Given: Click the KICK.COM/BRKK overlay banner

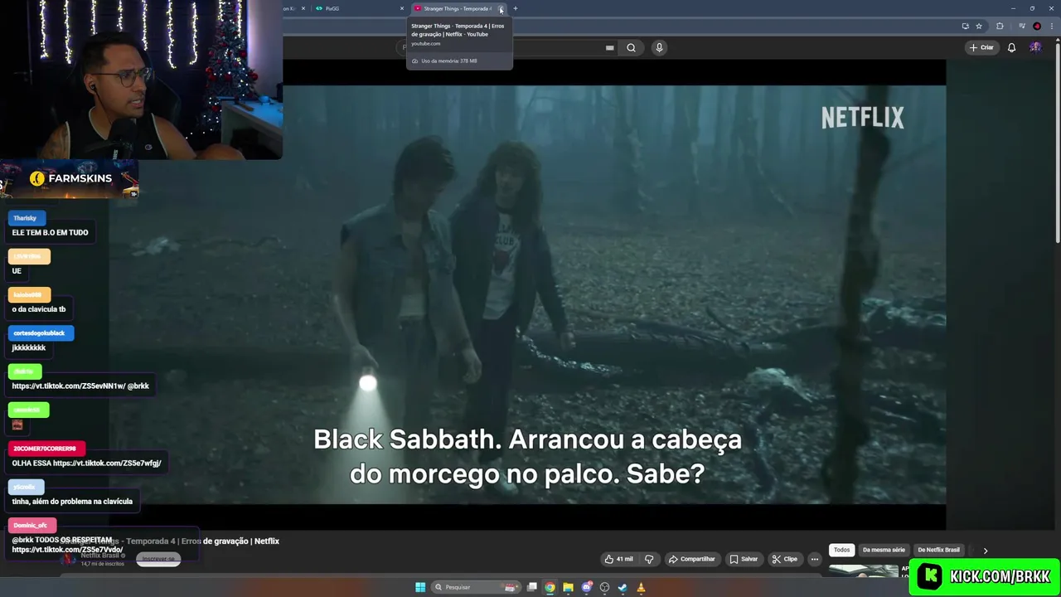Looking at the screenshot, I should pos(985,576).
